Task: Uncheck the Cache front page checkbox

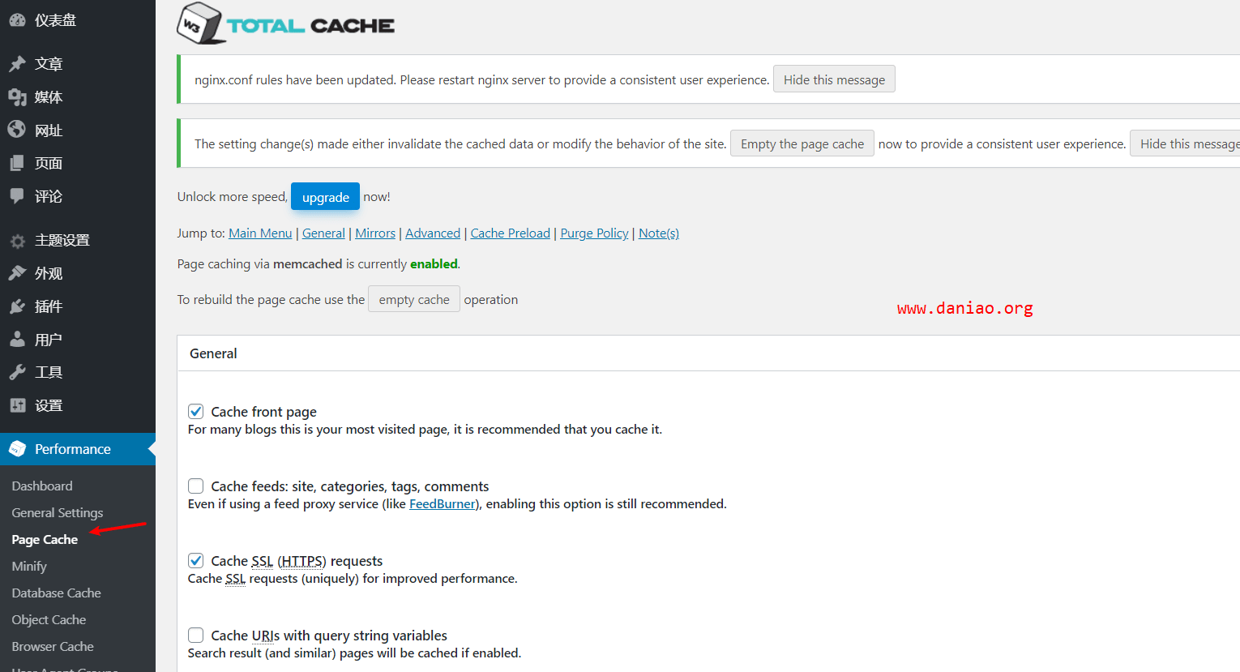Action: [195, 411]
